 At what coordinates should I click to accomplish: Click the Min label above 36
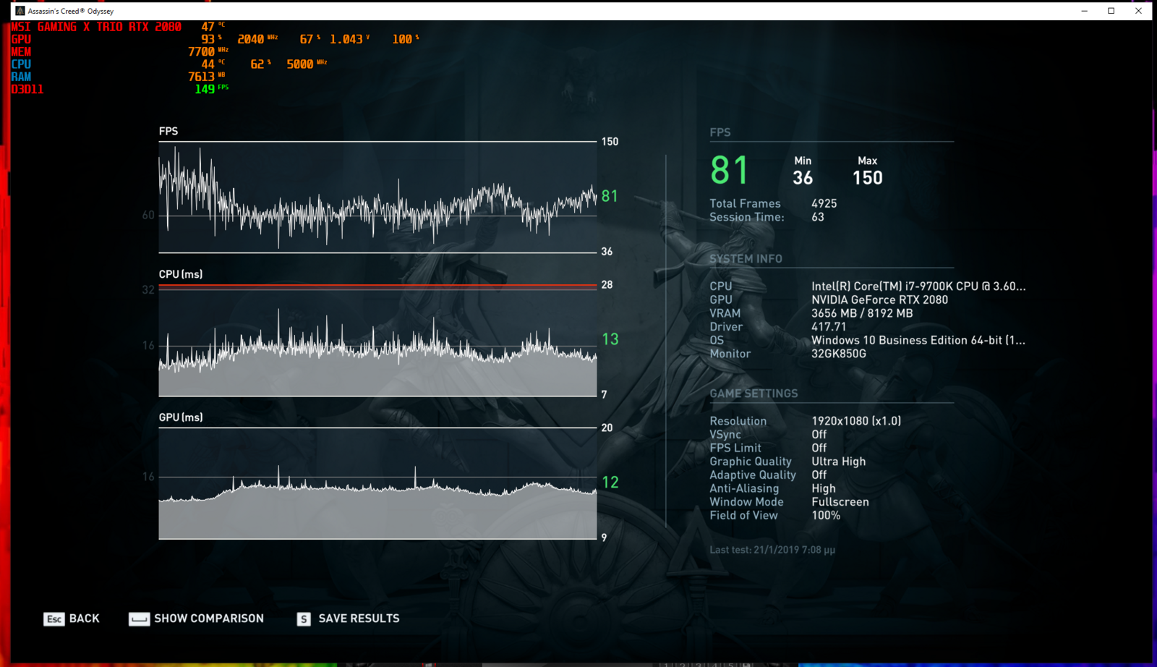[803, 161]
